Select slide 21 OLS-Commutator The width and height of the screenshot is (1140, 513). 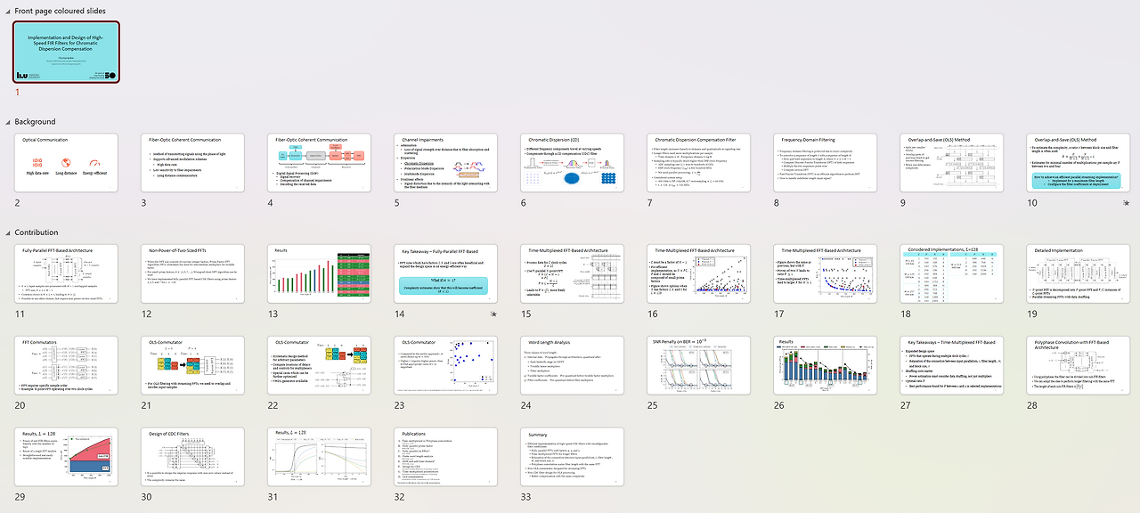point(193,365)
